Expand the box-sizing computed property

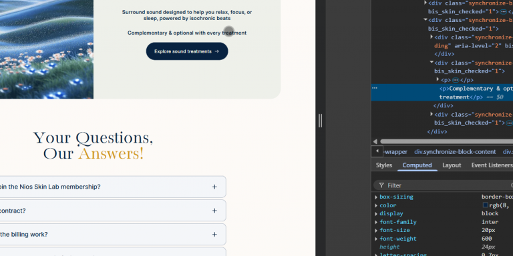[376, 197]
